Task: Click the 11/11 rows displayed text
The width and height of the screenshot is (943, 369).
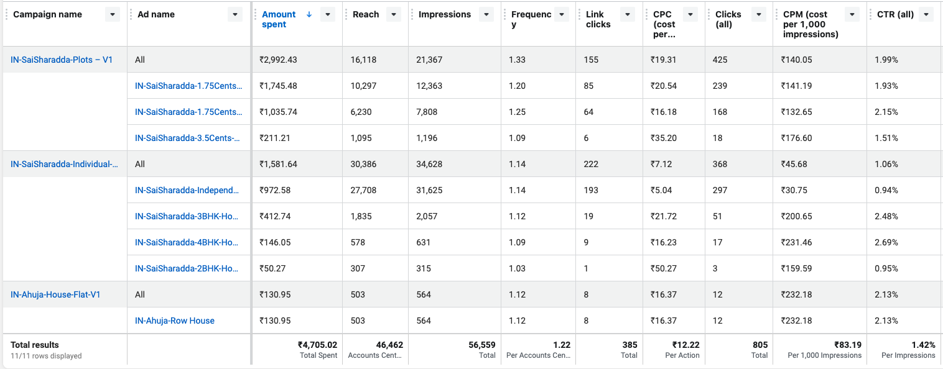Action: pyautogui.click(x=46, y=356)
